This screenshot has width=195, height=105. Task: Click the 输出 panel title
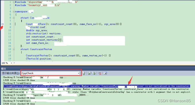tap(3, 69)
